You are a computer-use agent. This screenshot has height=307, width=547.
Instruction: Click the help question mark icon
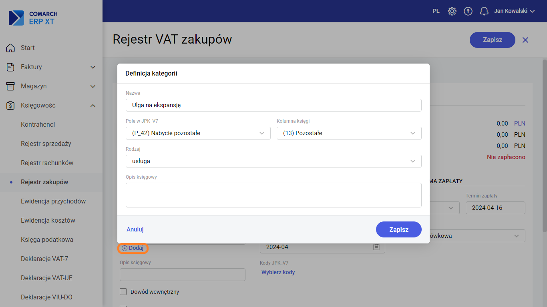tap(468, 11)
